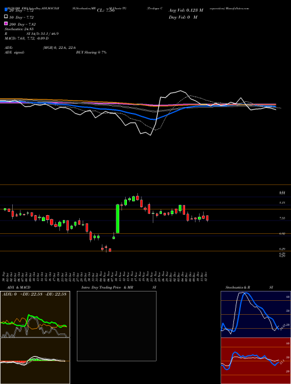Viewport: 291px width, 384px height.
Task: Click the 'ADX: 0 +DY: 22.58 -DY: 22.58' header
Action: click(34, 294)
